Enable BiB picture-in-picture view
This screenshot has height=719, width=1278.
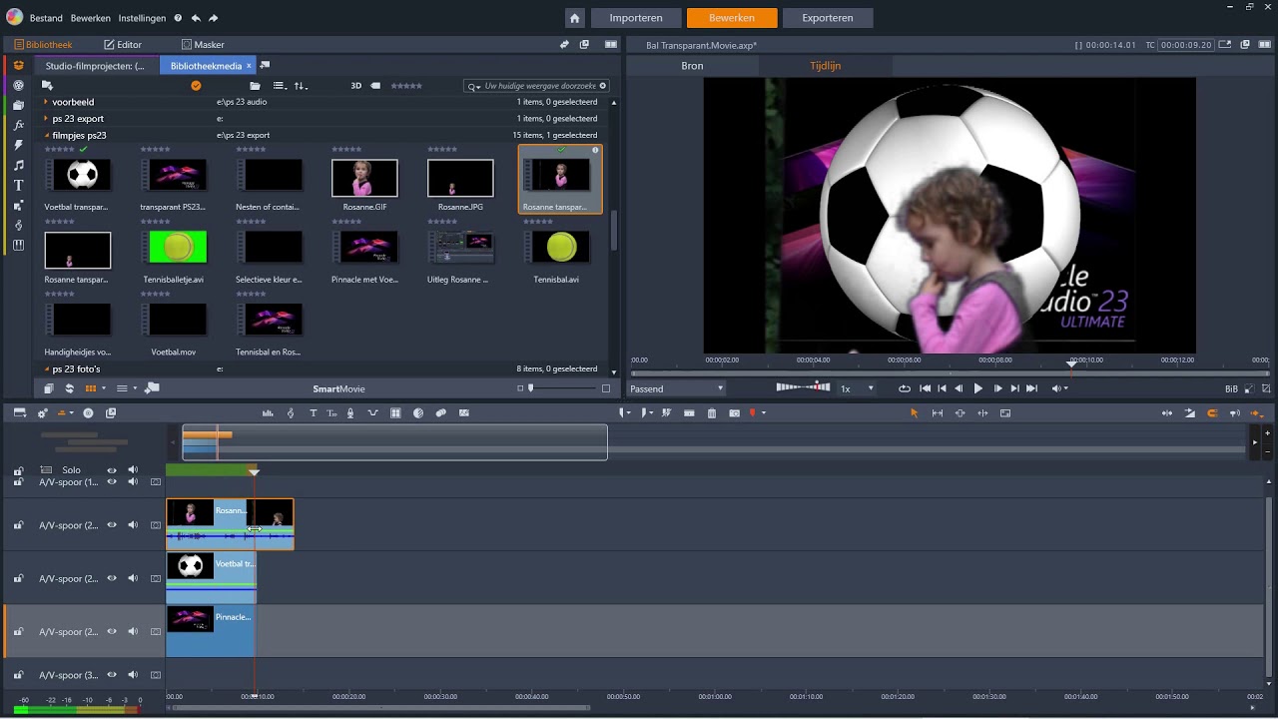1231,389
